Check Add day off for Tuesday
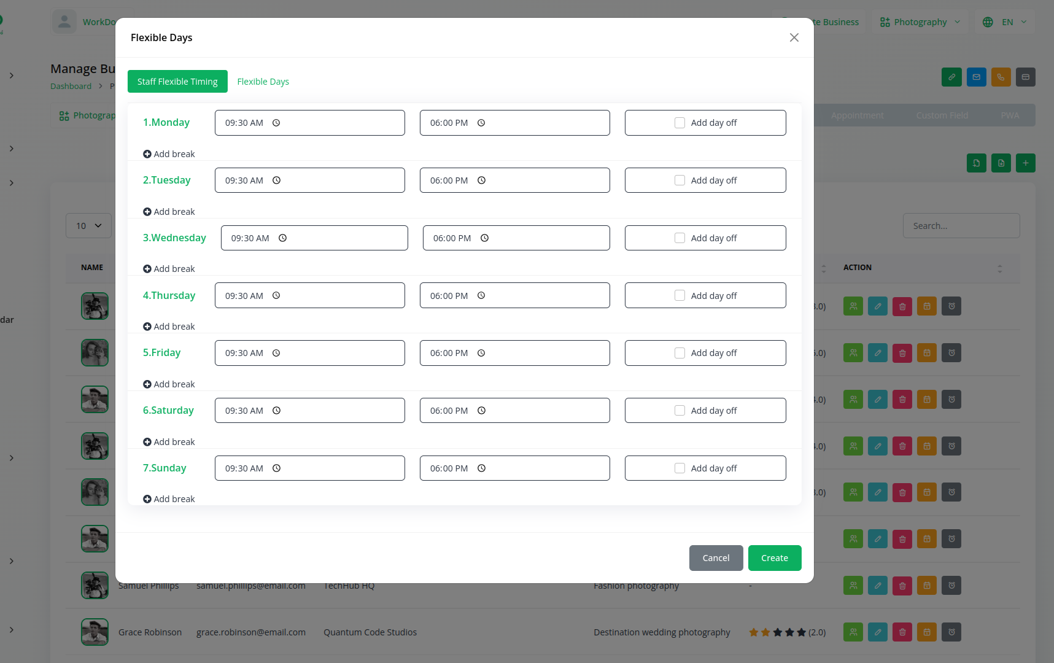Image resolution: width=1054 pixels, height=663 pixels. pos(680,180)
